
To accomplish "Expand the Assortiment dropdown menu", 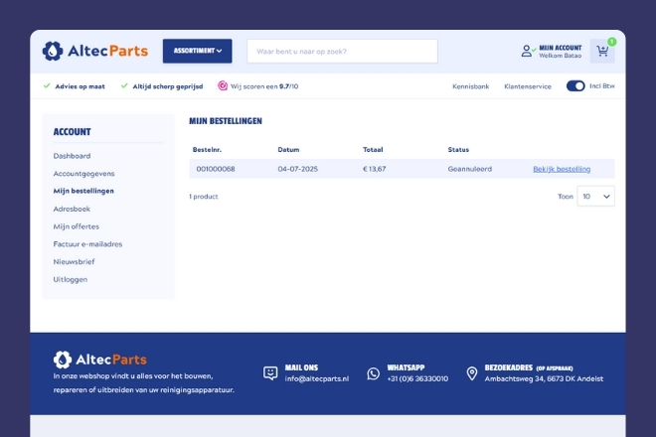I will [197, 51].
